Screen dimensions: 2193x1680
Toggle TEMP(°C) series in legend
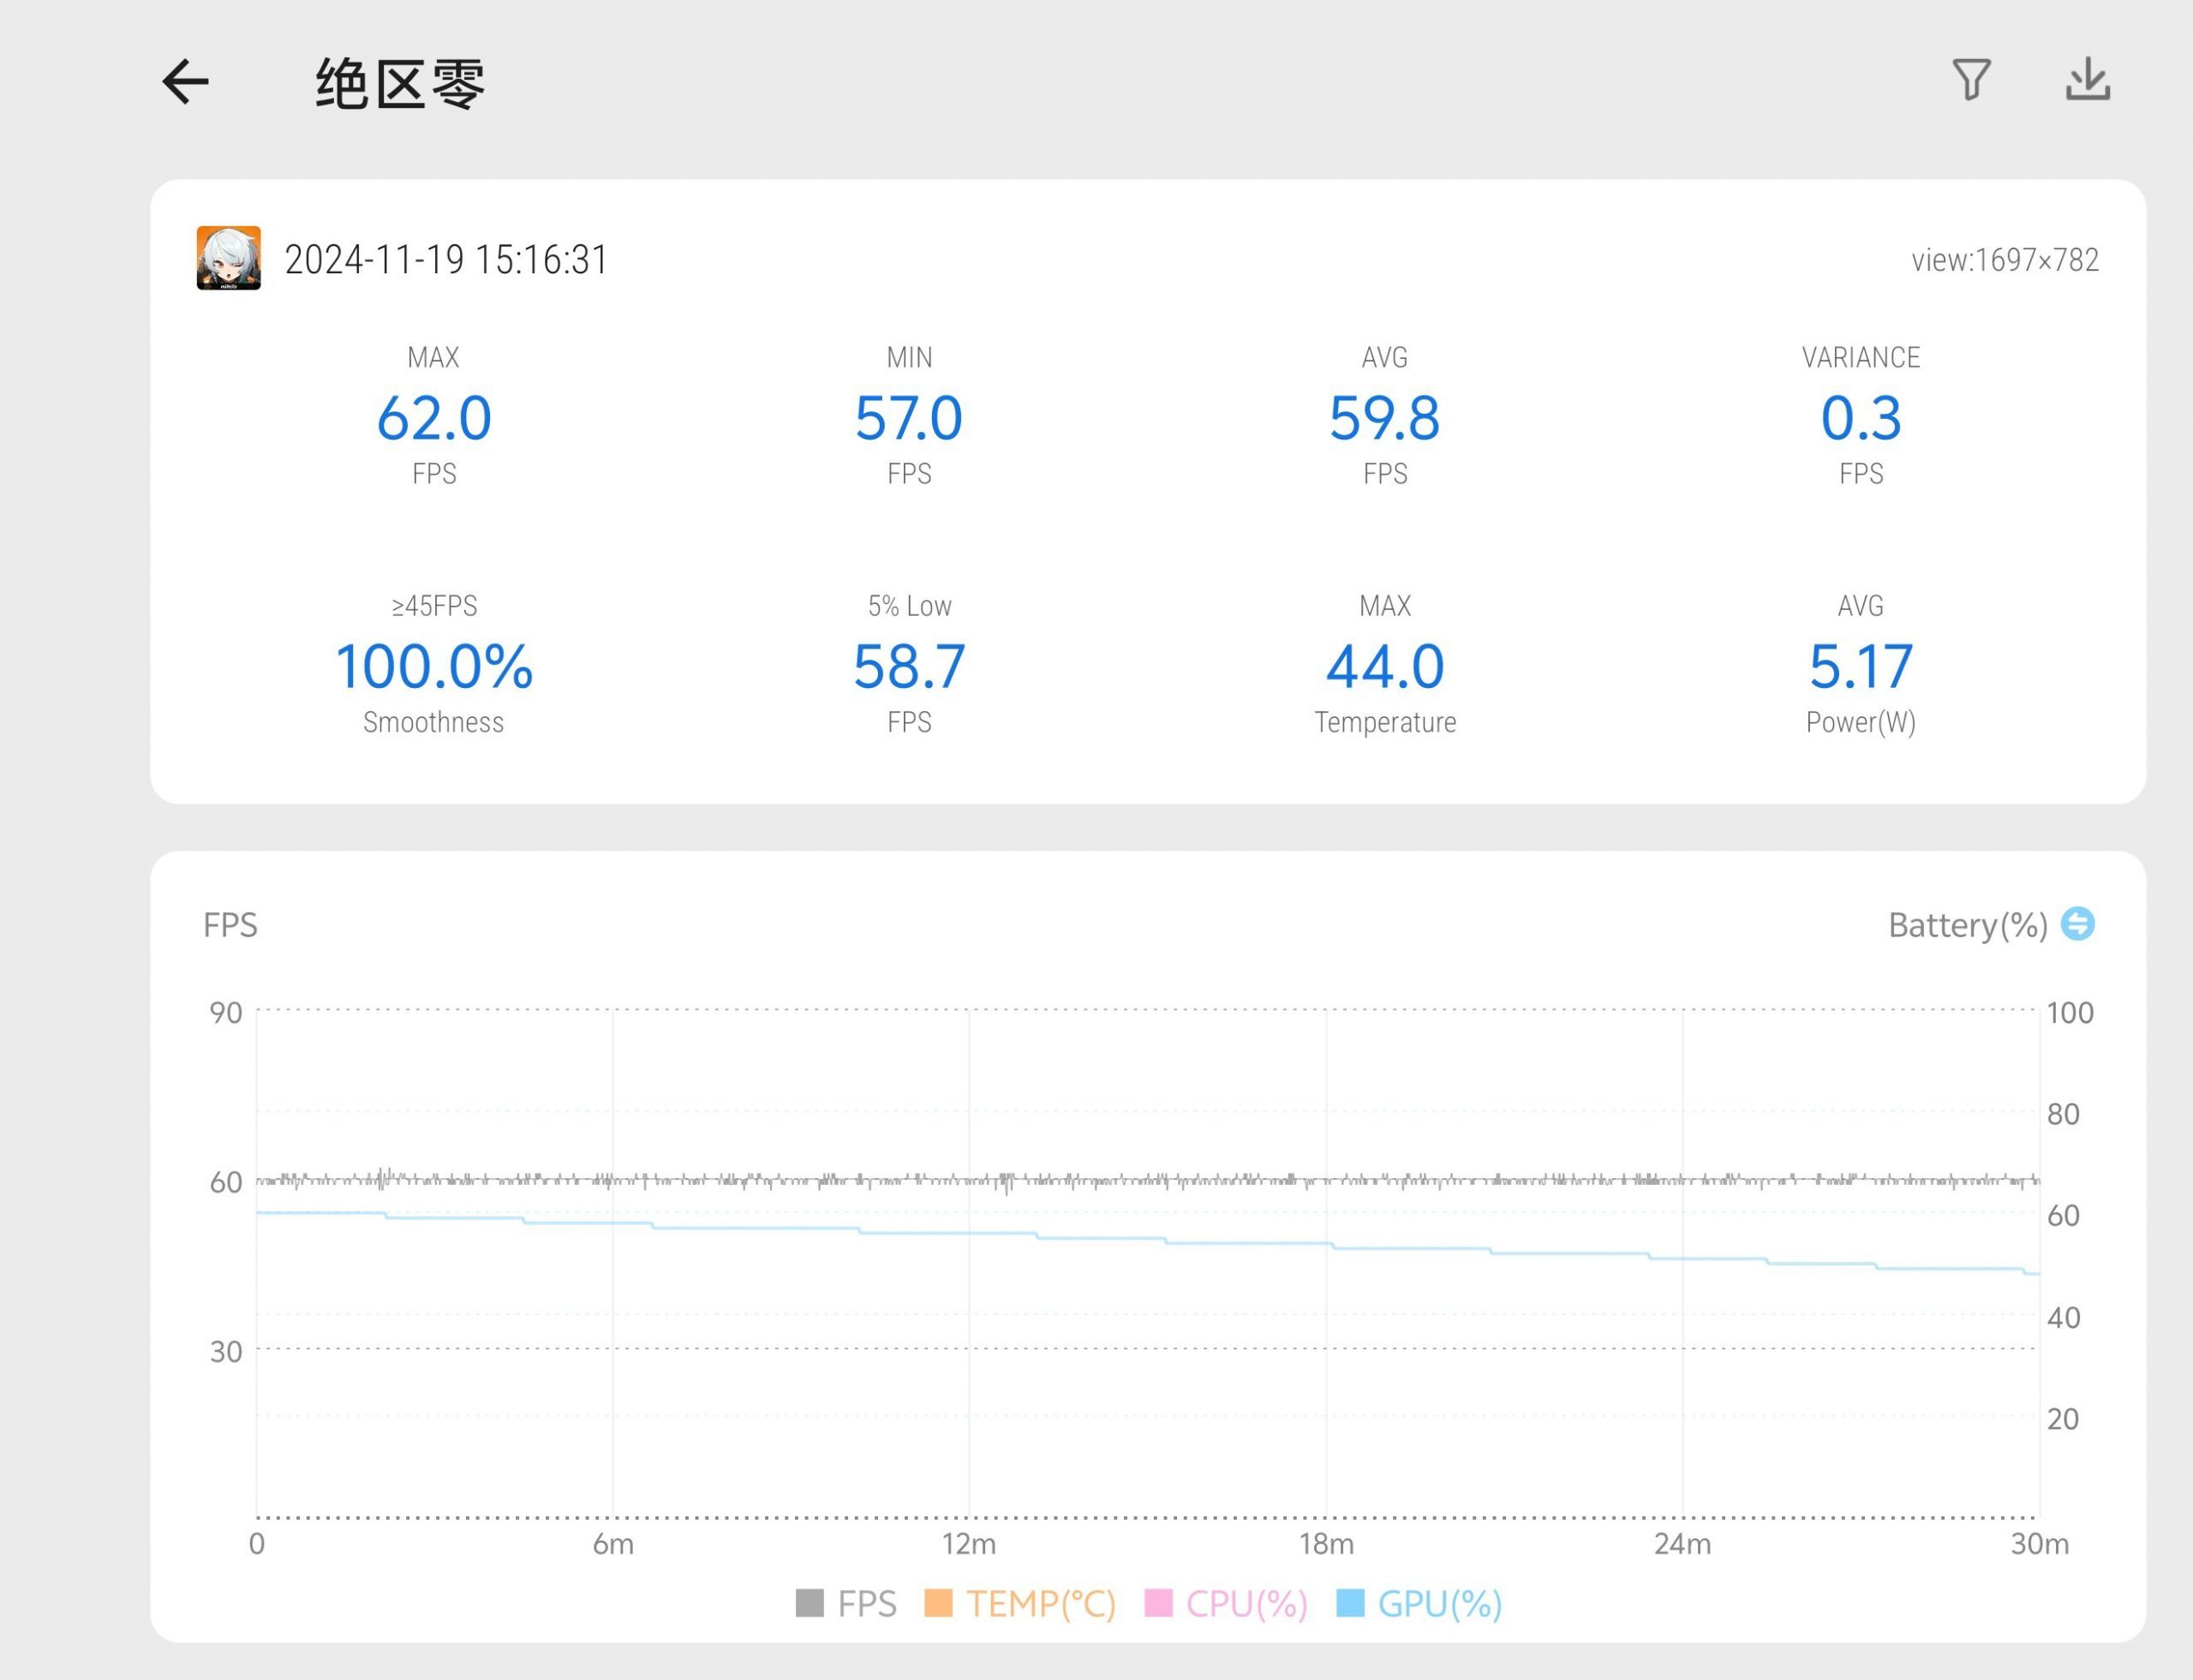click(1040, 1604)
